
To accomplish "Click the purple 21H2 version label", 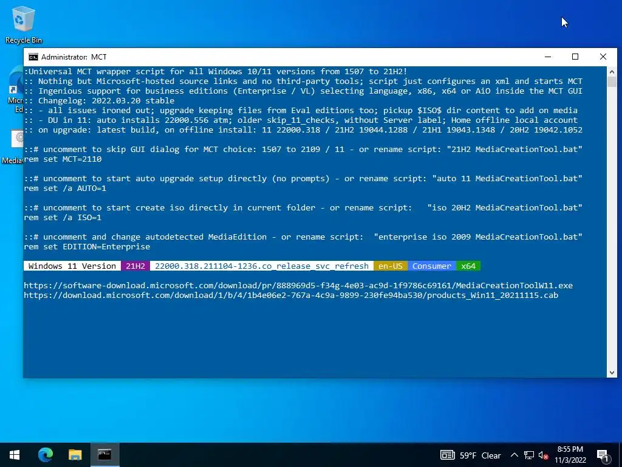I will coord(135,266).
